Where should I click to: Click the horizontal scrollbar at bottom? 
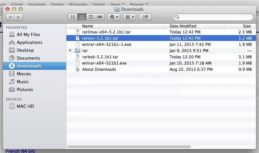pos(129,146)
